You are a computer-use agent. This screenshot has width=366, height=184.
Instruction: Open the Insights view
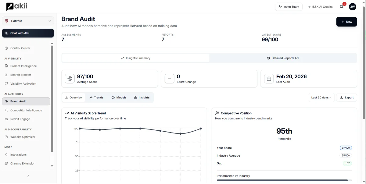click(142, 97)
